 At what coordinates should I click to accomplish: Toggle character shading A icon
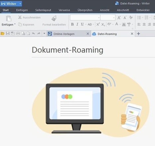124,25
